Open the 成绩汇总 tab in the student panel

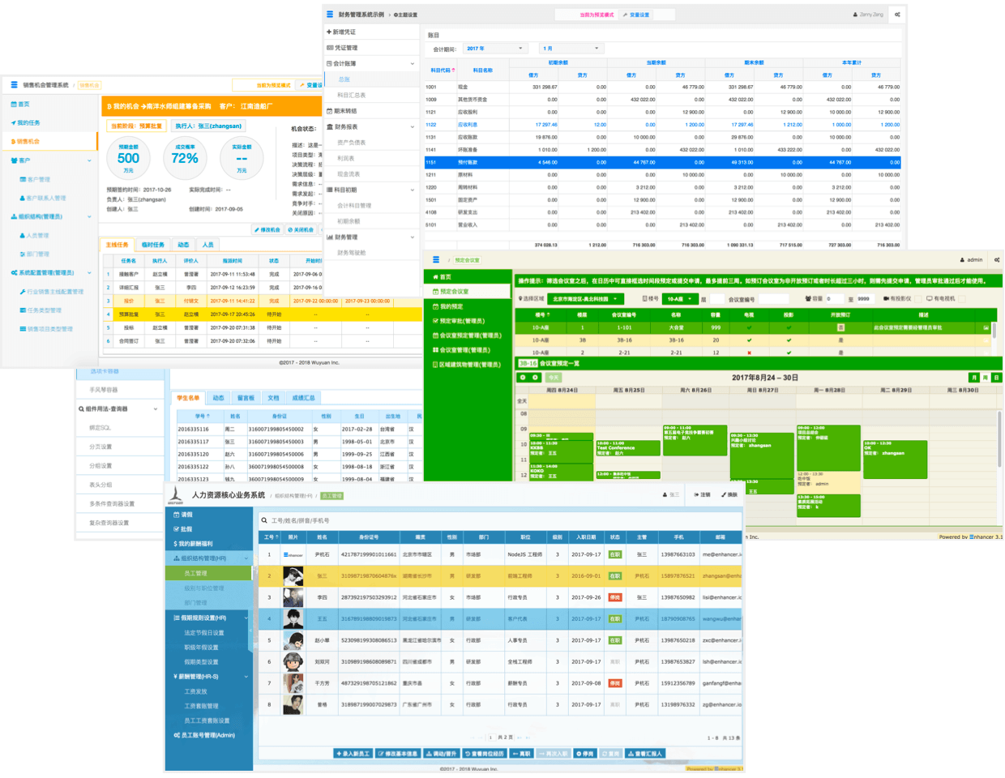pos(303,398)
